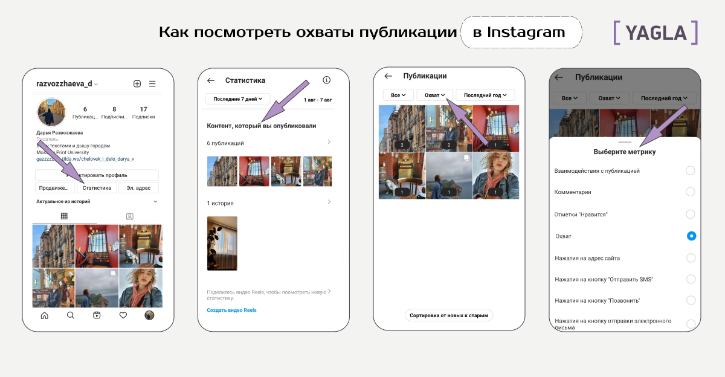Go back from Публикации screen with Охват filter

coord(388,76)
